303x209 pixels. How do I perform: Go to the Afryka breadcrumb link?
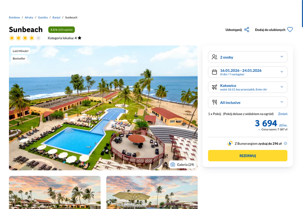pyautogui.click(x=29, y=17)
